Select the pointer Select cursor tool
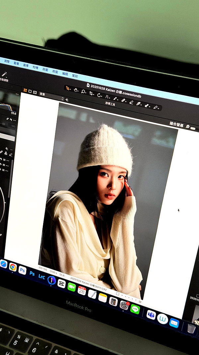199x355 pixels. click(68, 88)
